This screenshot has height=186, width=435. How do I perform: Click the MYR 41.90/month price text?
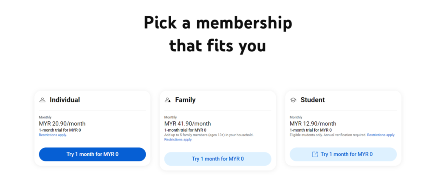tap(187, 124)
